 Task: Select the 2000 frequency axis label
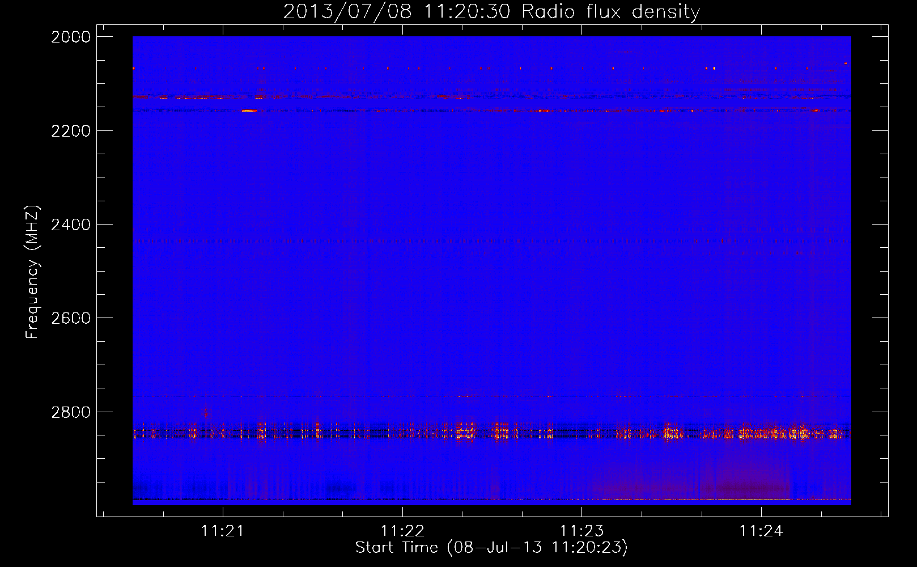pyautogui.click(x=71, y=37)
